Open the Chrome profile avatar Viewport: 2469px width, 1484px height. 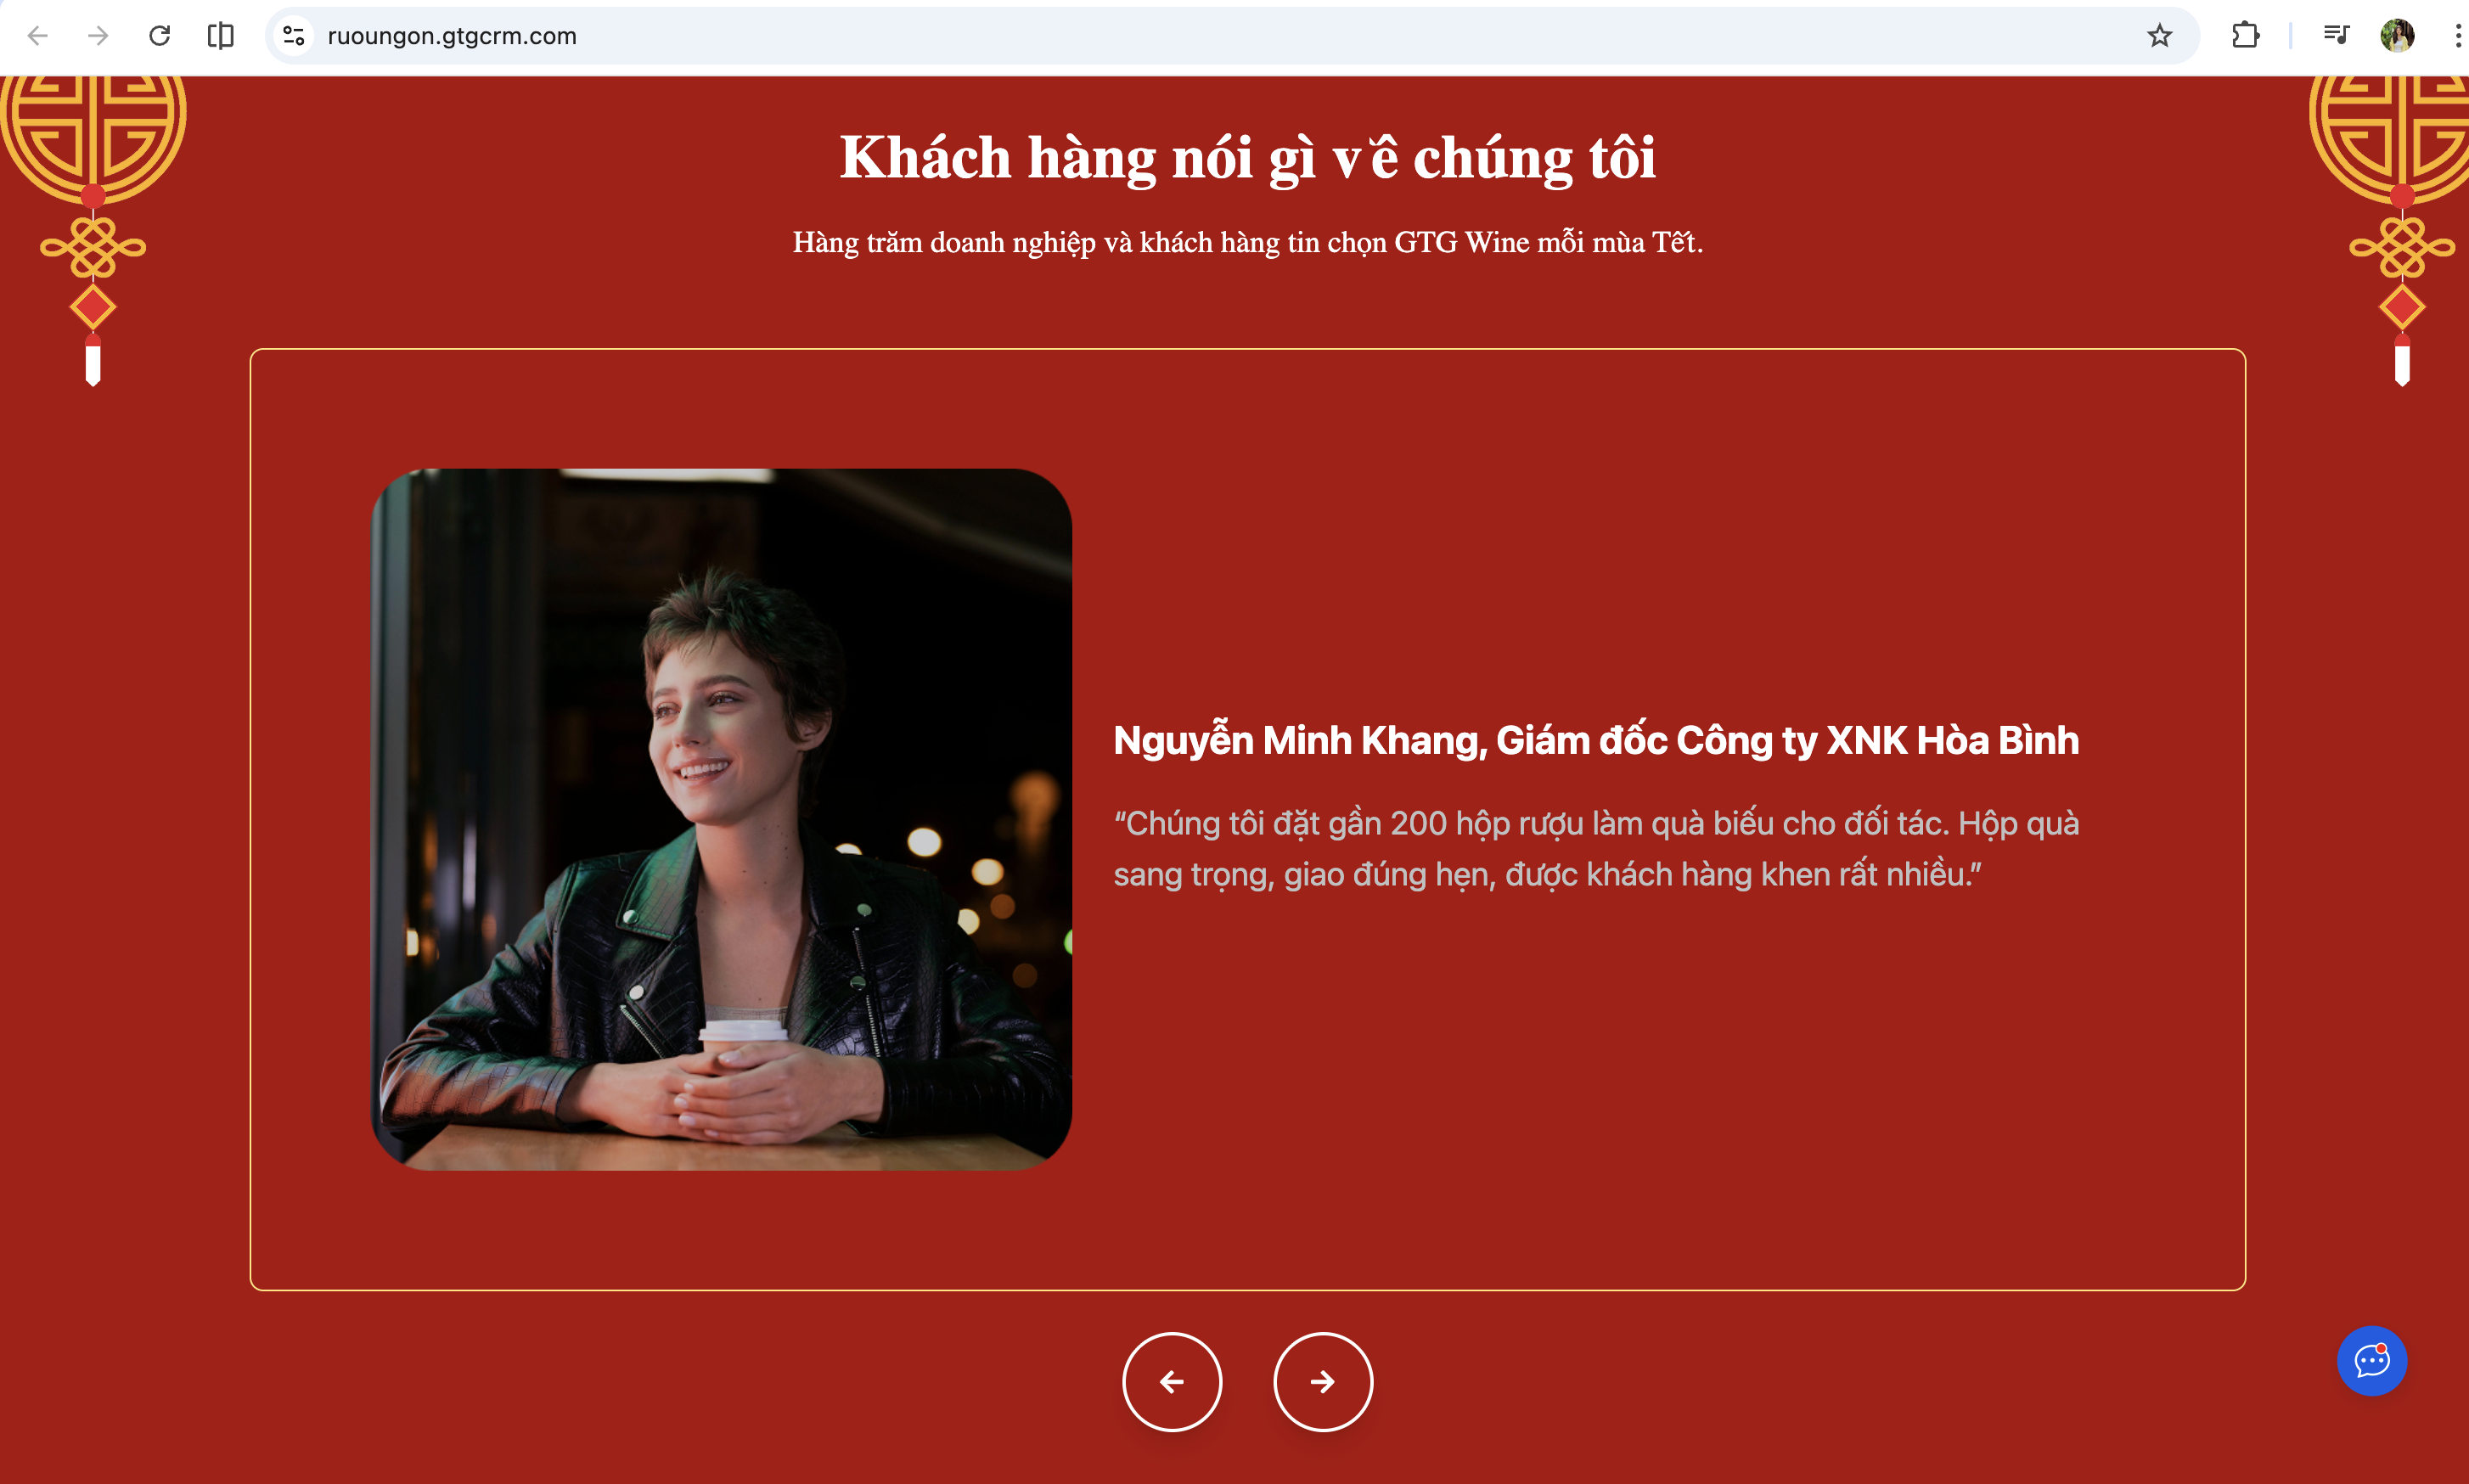tap(2397, 36)
